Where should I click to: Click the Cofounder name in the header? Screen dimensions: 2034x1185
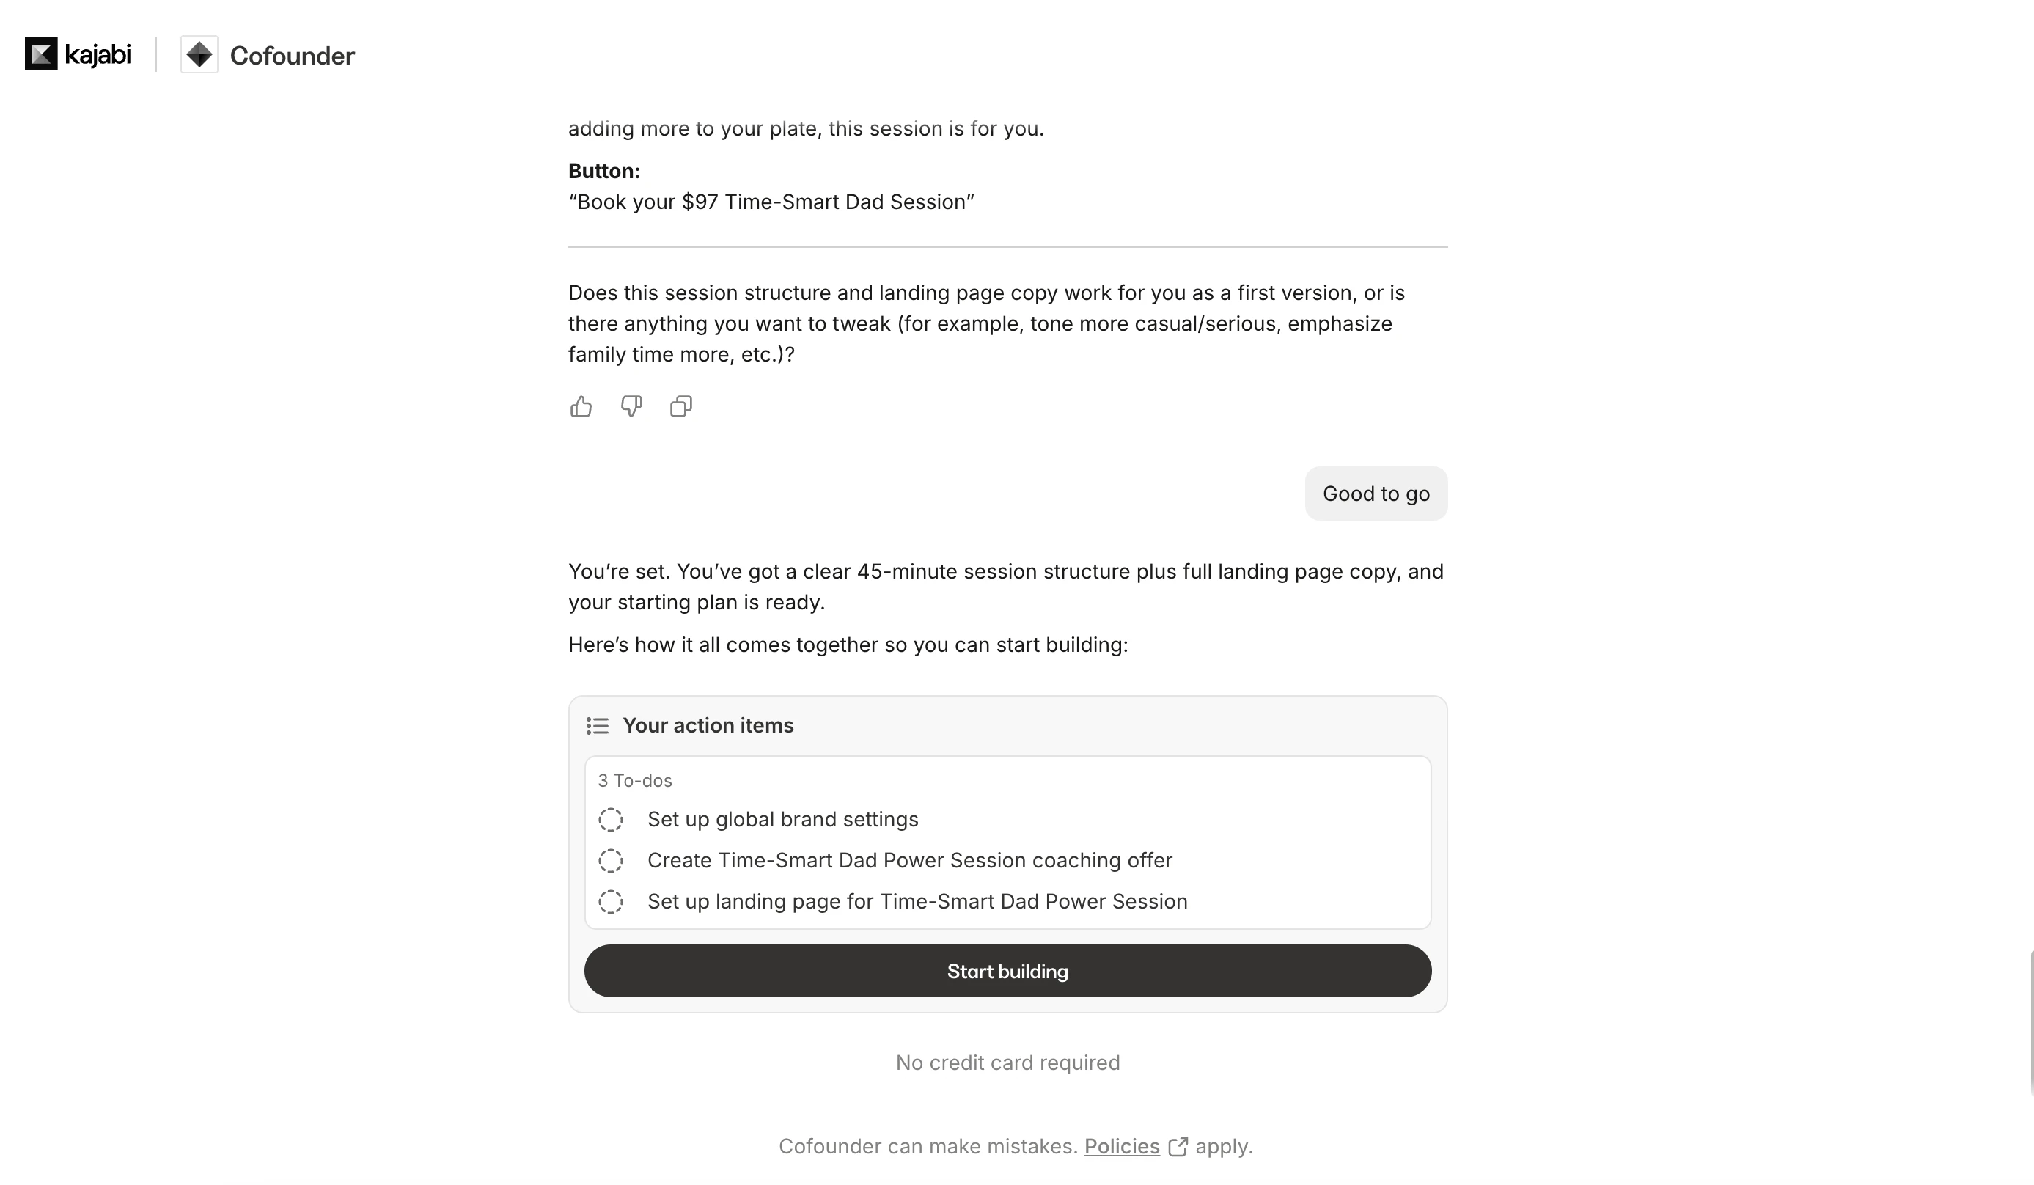tap(292, 56)
